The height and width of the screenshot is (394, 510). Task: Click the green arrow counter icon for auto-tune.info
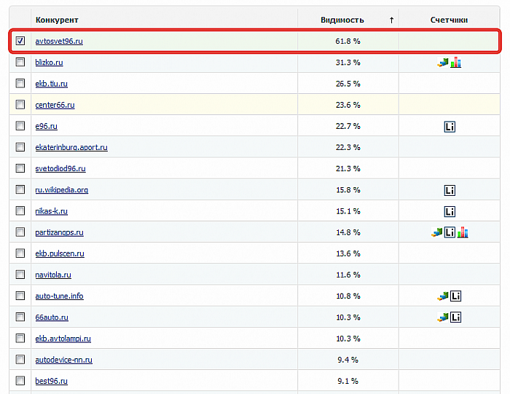point(443,296)
